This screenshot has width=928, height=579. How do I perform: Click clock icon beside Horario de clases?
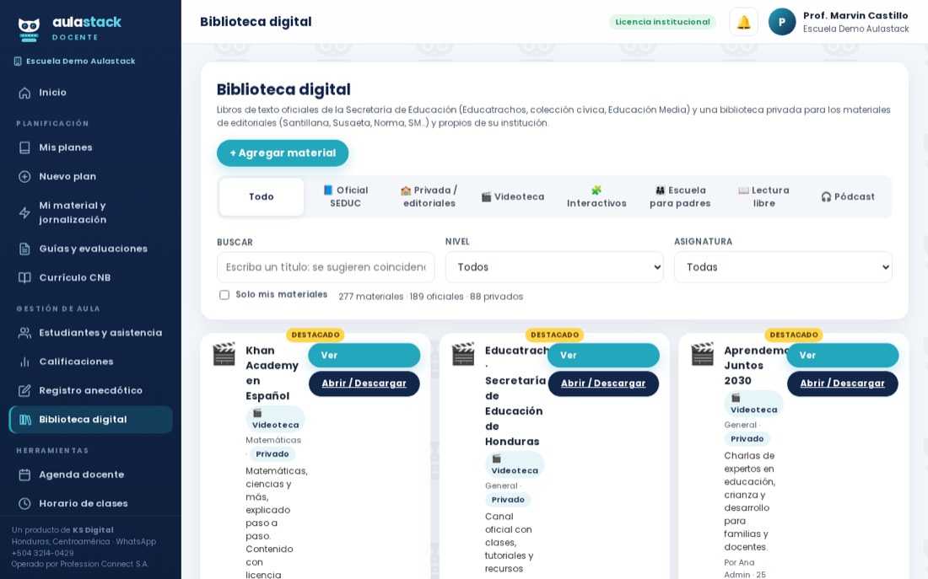24,504
